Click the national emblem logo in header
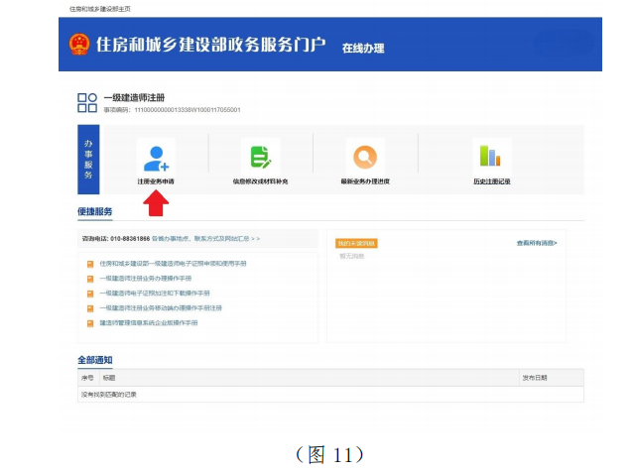Screen dimensions: 635x473 tap(79, 45)
